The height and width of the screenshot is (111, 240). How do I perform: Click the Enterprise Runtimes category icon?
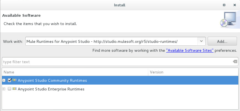[x=14, y=88]
